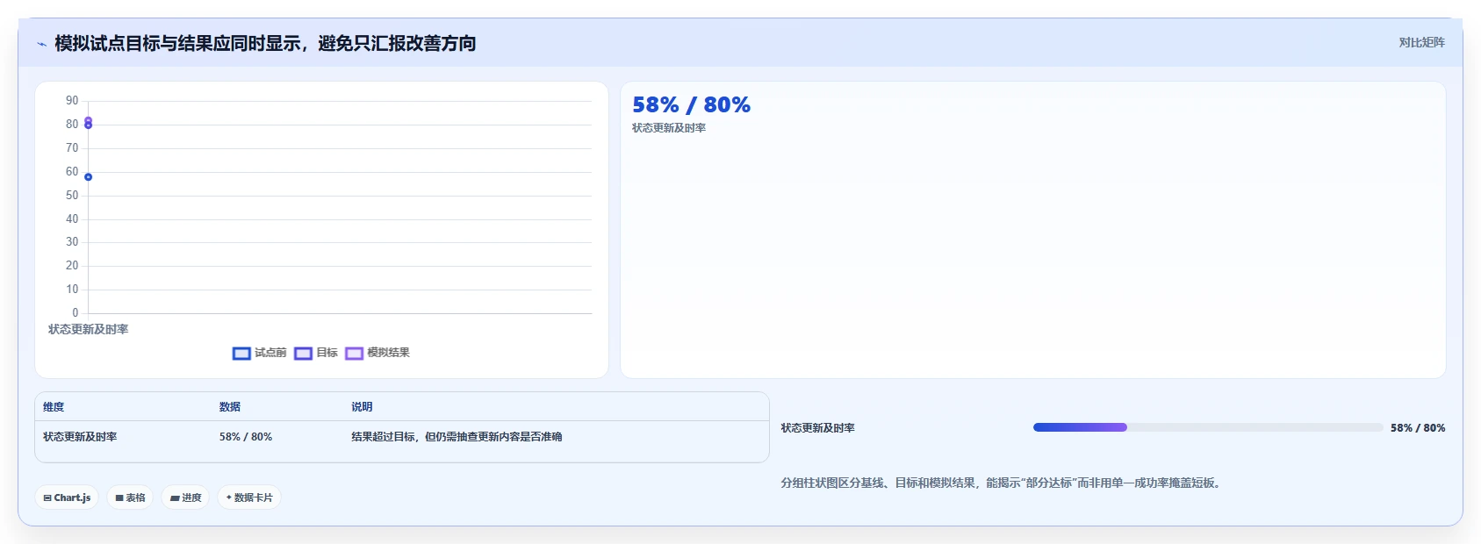Click the 进度 tag chip
The image size is (1481, 544).
185,497
